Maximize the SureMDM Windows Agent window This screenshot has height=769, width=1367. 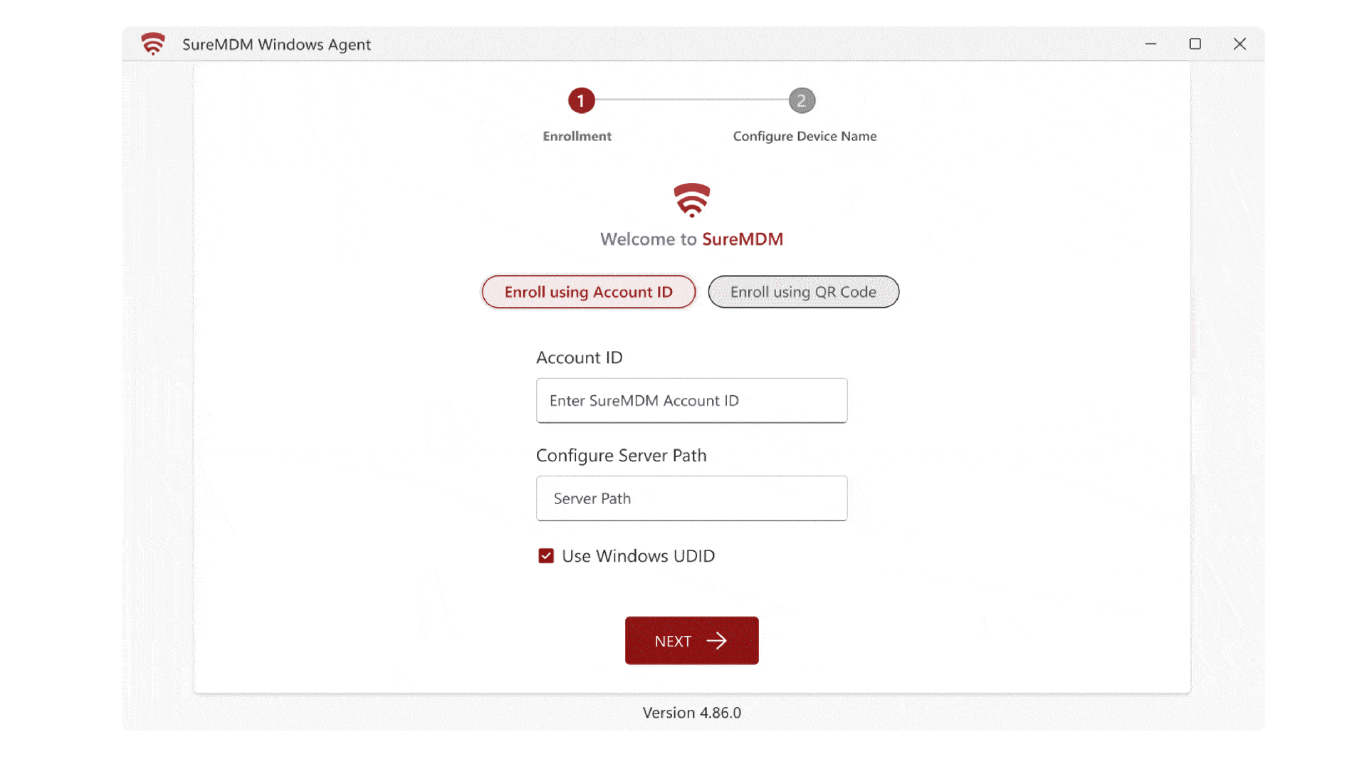pyautogui.click(x=1195, y=44)
